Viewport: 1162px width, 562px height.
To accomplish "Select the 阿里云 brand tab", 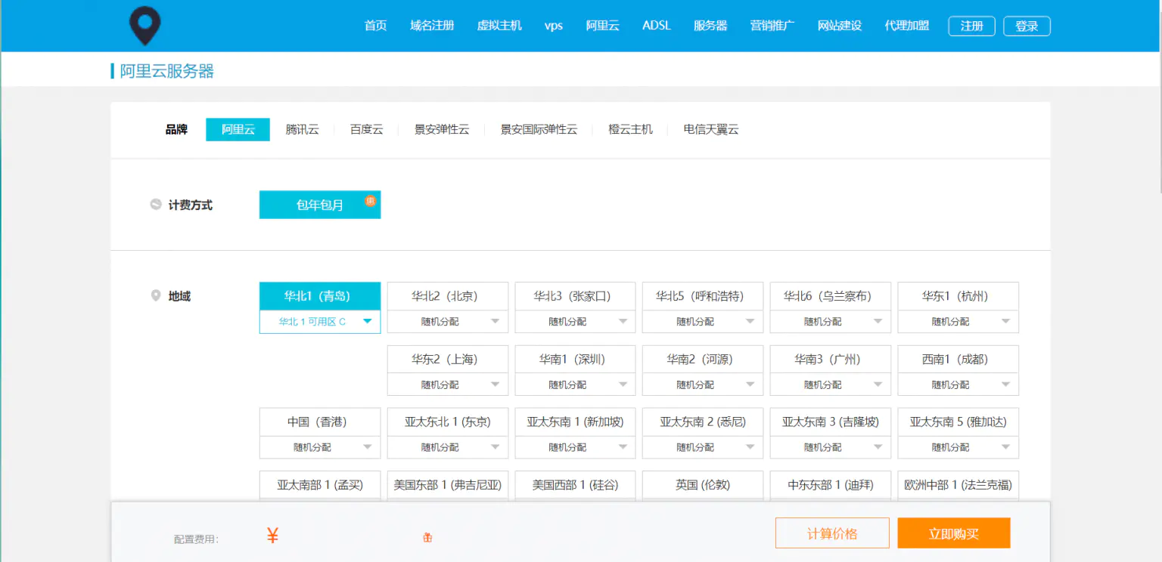I will tap(238, 129).
